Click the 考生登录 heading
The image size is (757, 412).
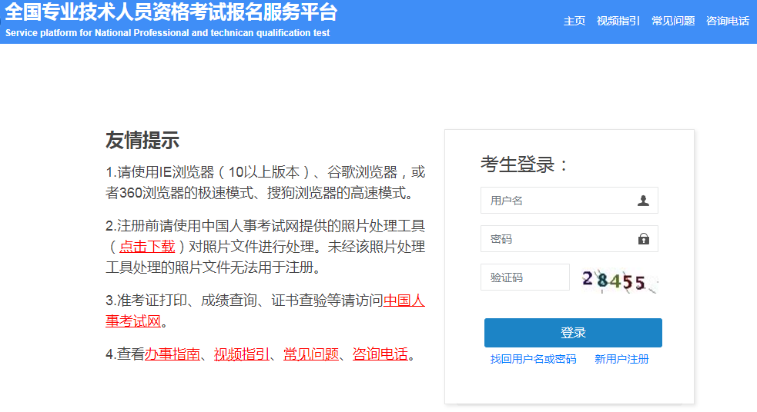[524, 164]
